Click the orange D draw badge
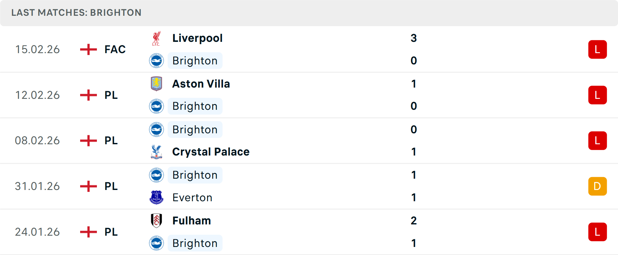The image size is (618, 255). [x=597, y=186]
